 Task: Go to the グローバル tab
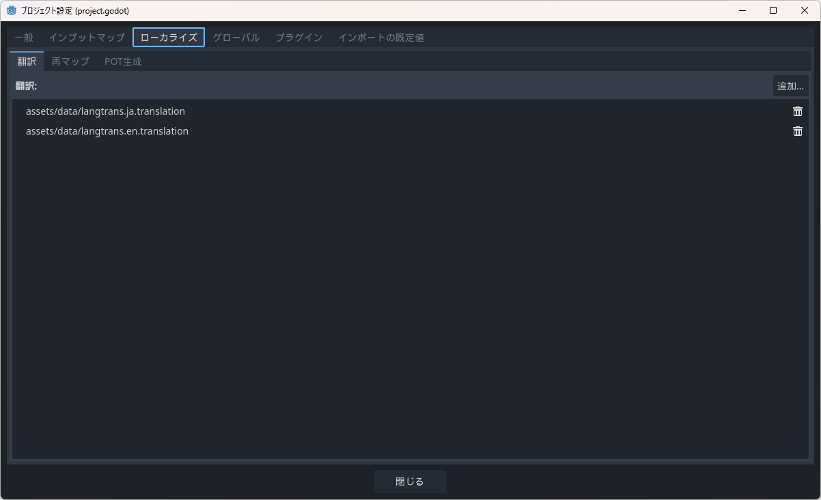tap(236, 38)
